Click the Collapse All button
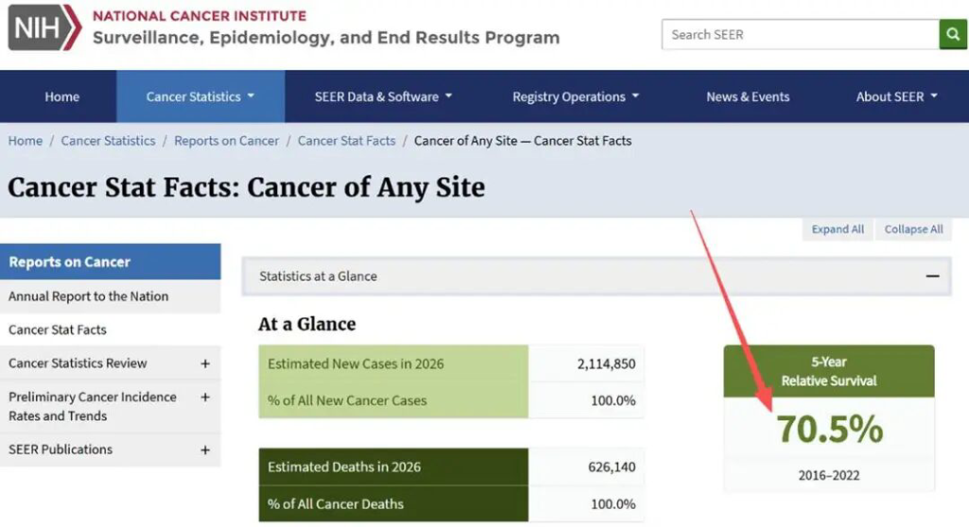The height and width of the screenshot is (527, 969). click(x=913, y=229)
